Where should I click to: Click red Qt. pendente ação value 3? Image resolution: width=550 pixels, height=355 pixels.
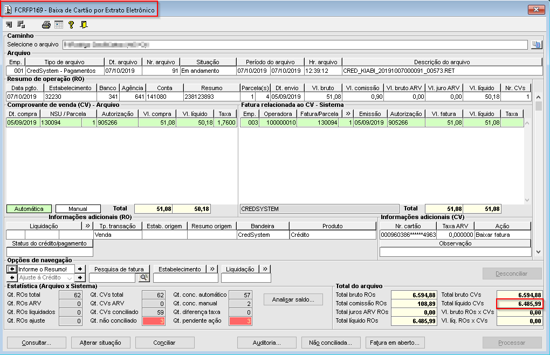tap(240, 320)
